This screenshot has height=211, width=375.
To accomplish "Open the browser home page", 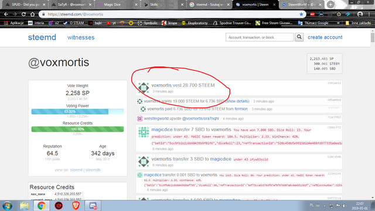I will (33, 15).
